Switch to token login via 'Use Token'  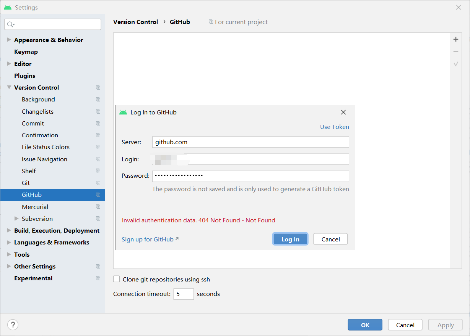[335, 127]
